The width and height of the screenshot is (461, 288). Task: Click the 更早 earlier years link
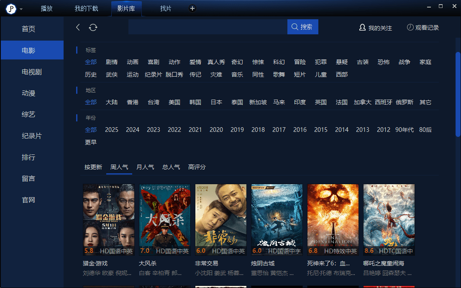pyautogui.click(x=91, y=142)
